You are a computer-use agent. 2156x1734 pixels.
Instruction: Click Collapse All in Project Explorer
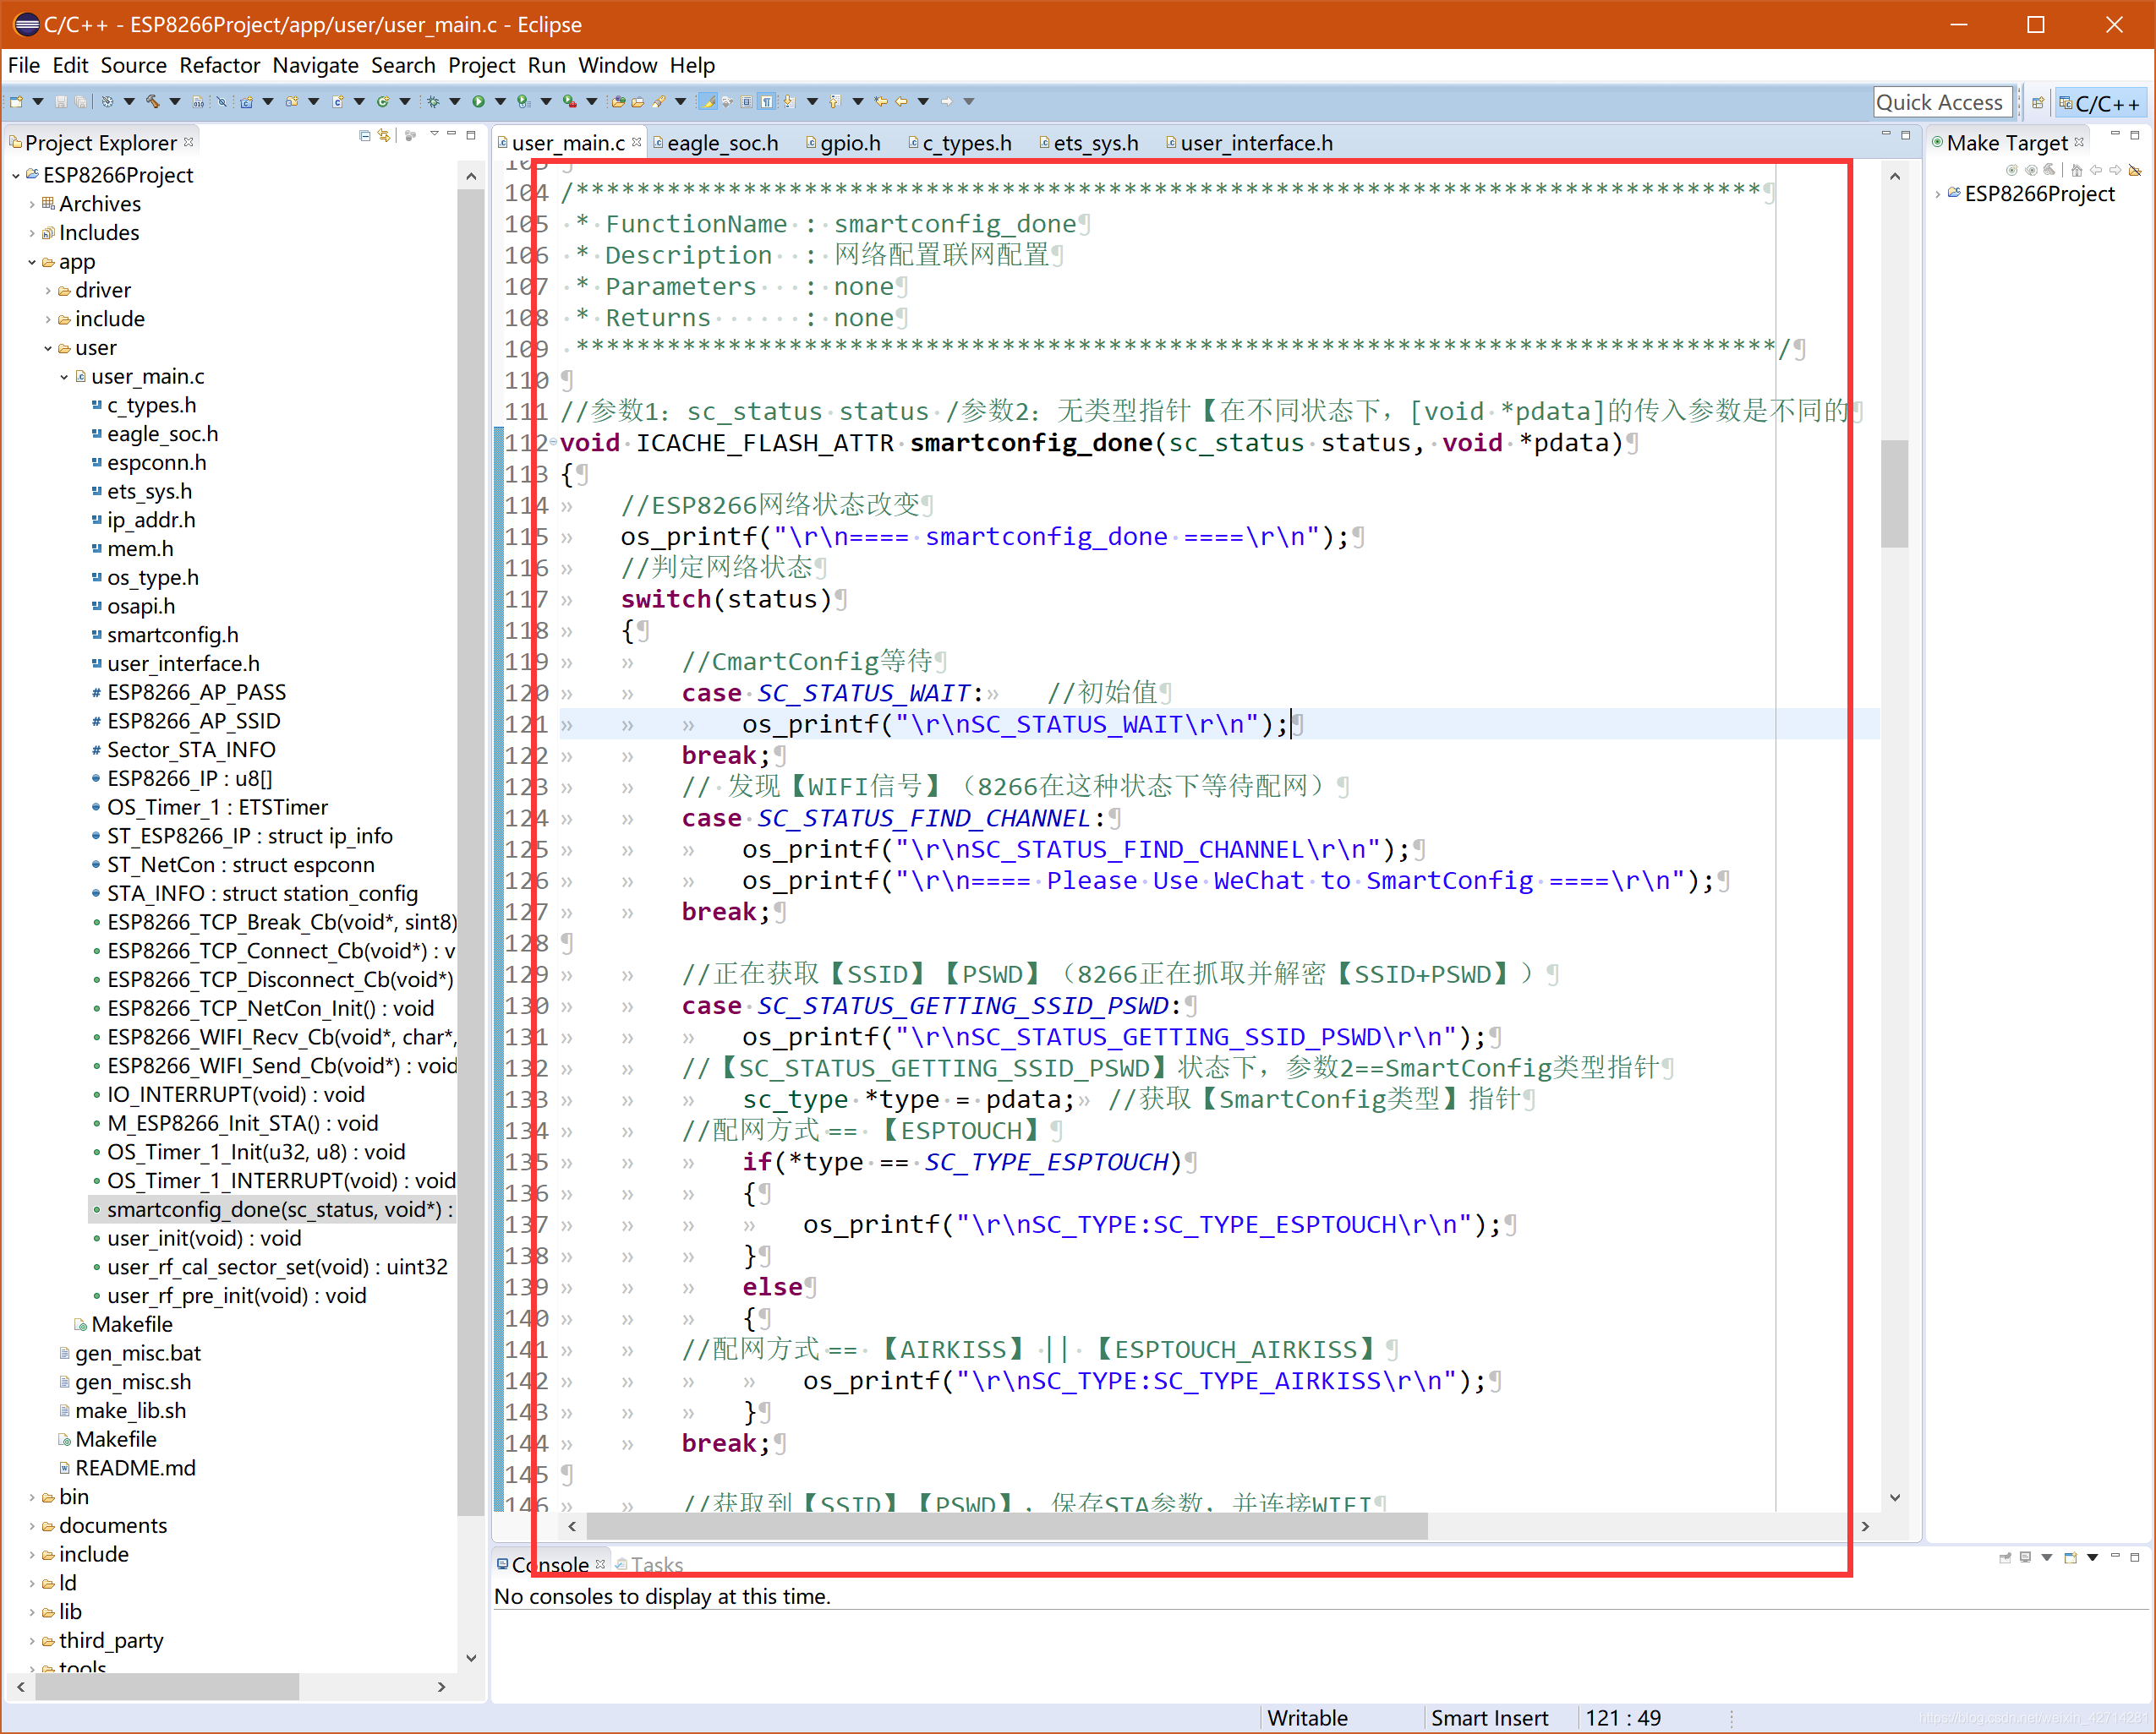(x=365, y=136)
